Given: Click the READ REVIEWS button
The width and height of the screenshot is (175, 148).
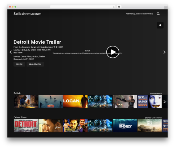Looking at the screenshot, I should coord(35,64).
